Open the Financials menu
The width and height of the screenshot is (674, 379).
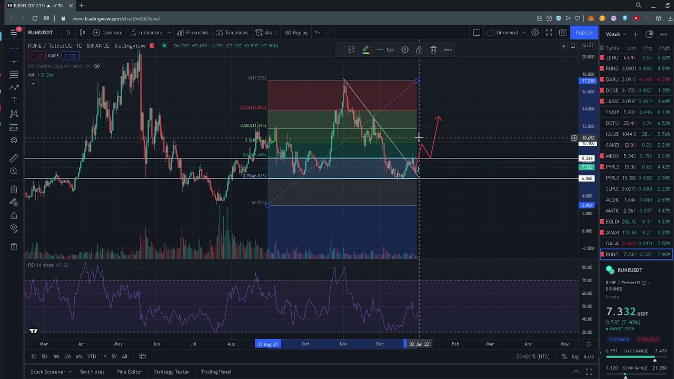coord(193,33)
